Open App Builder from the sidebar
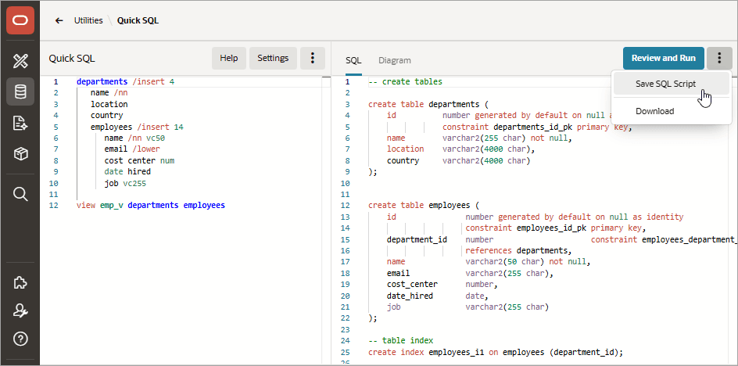This screenshot has height=366, width=738. [20, 61]
